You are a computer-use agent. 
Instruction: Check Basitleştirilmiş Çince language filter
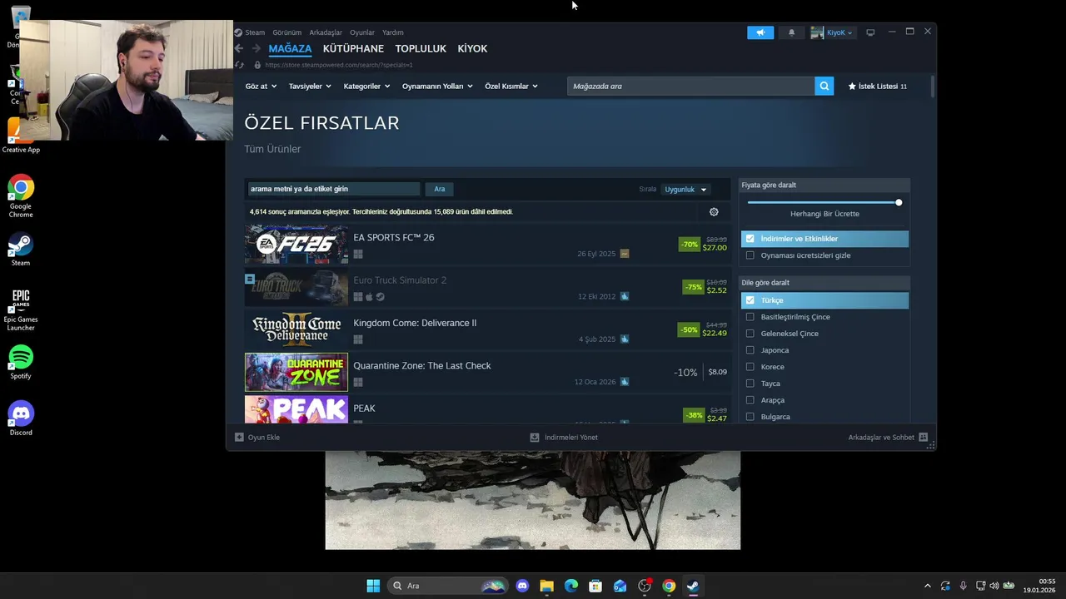point(750,317)
